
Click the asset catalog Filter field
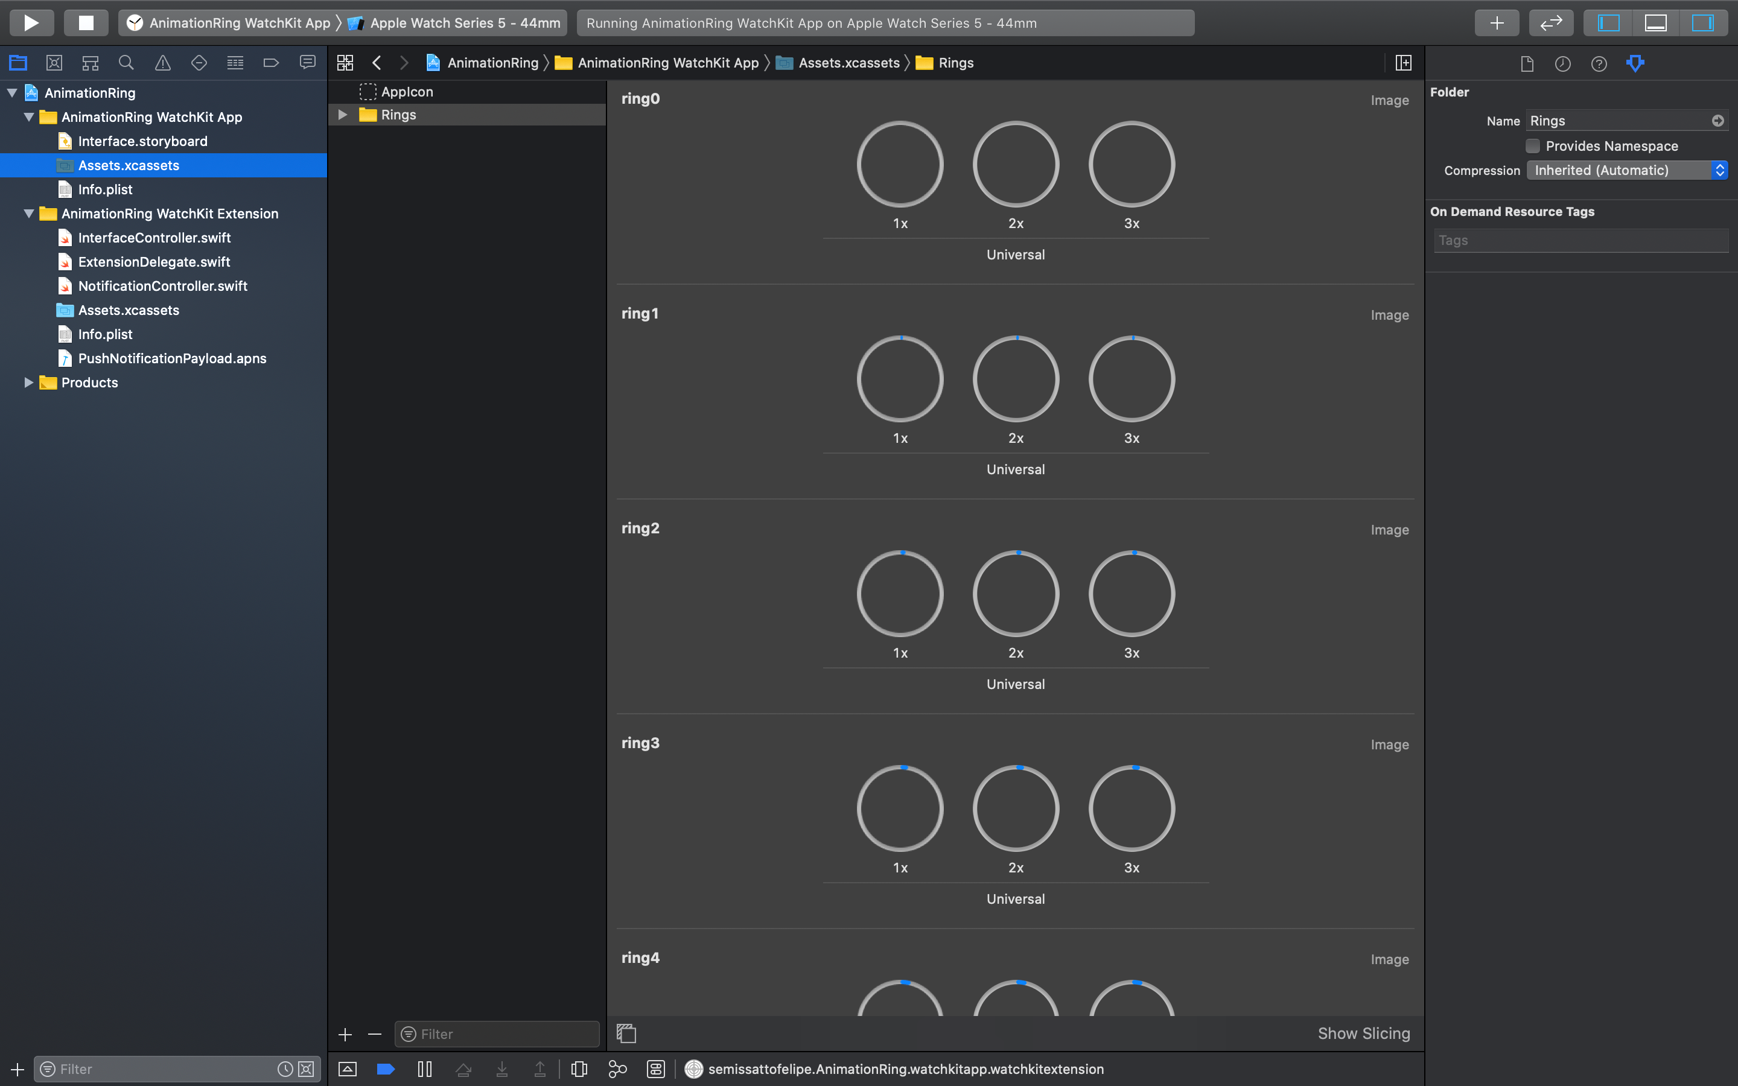click(497, 1034)
